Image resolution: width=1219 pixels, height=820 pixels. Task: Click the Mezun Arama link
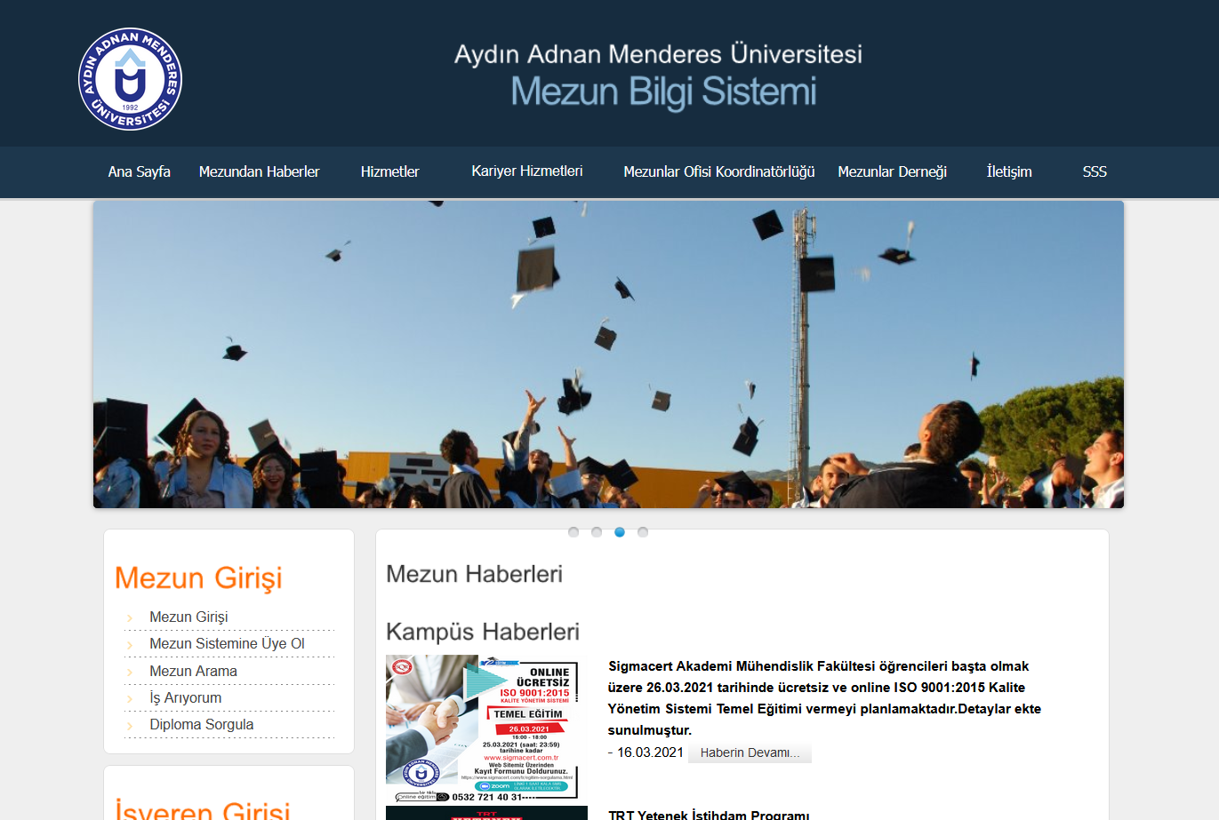(x=193, y=671)
